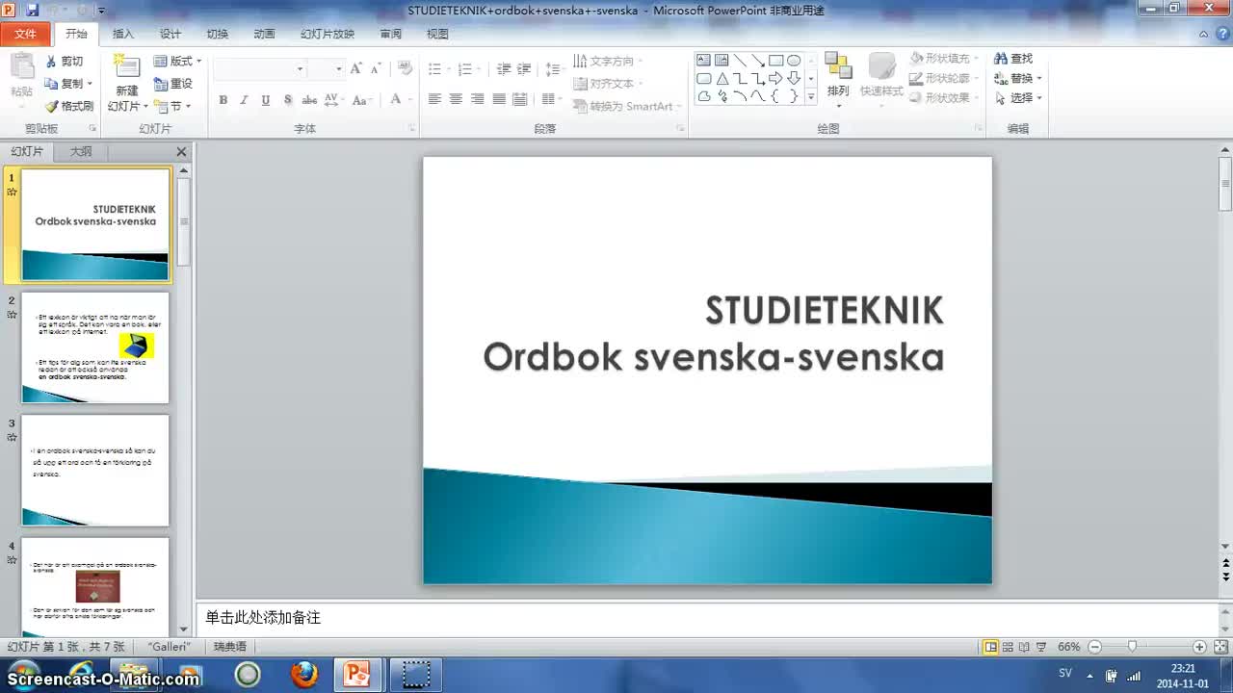Switch to the Outline (大纲) pane tab
This screenshot has height=693, width=1233.
click(x=81, y=152)
